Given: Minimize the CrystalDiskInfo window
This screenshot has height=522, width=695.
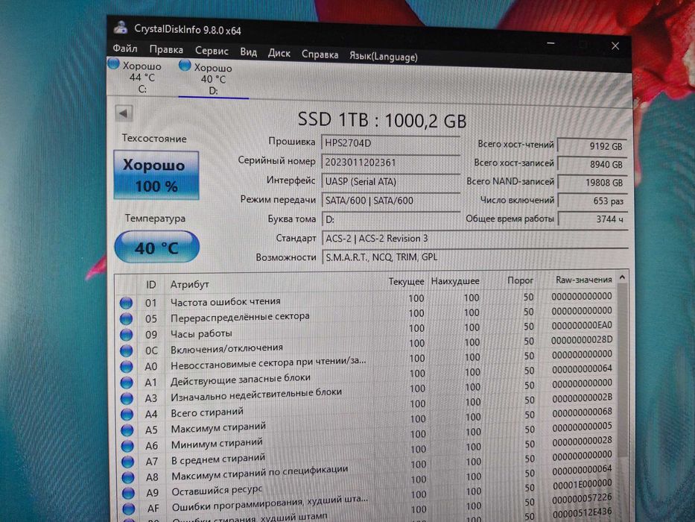Looking at the screenshot, I should pyautogui.click(x=551, y=43).
